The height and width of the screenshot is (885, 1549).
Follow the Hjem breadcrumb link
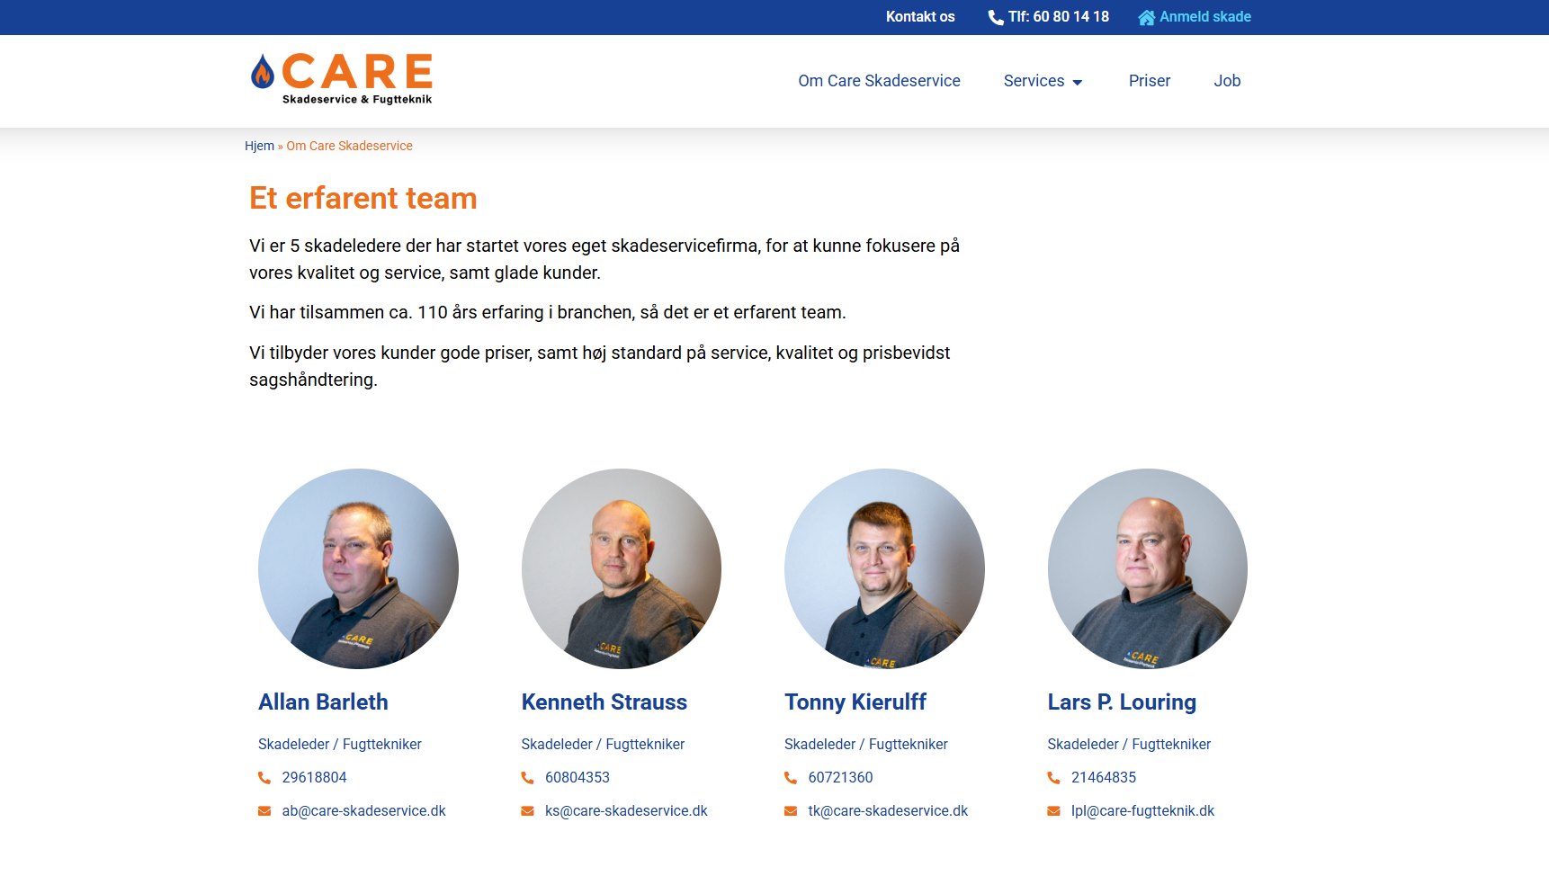pyautogui.click(x=259, y=146)
